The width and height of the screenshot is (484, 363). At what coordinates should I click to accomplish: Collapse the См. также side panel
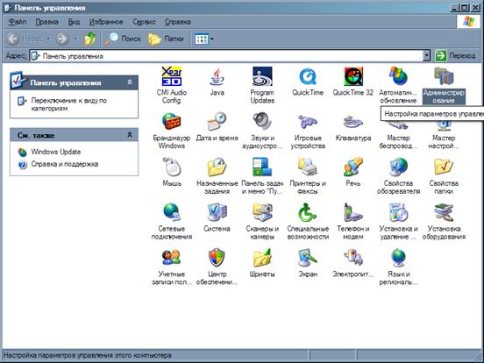130,135
